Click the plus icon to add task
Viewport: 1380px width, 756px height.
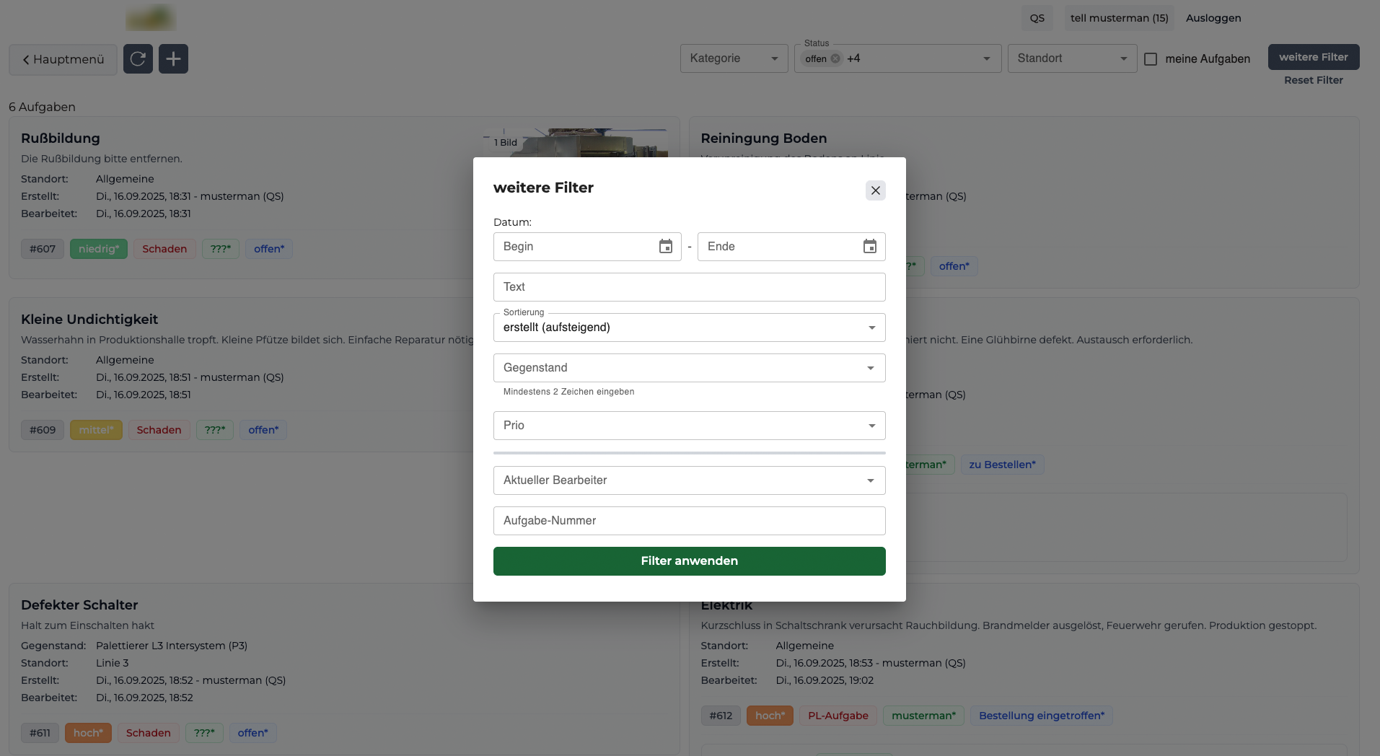[x=173, y=59]
